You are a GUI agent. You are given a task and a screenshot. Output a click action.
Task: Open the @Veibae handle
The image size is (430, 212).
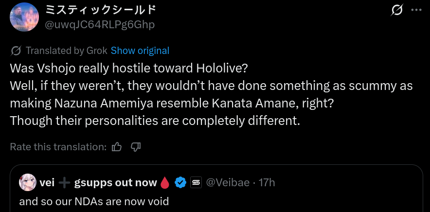point(228,183)
